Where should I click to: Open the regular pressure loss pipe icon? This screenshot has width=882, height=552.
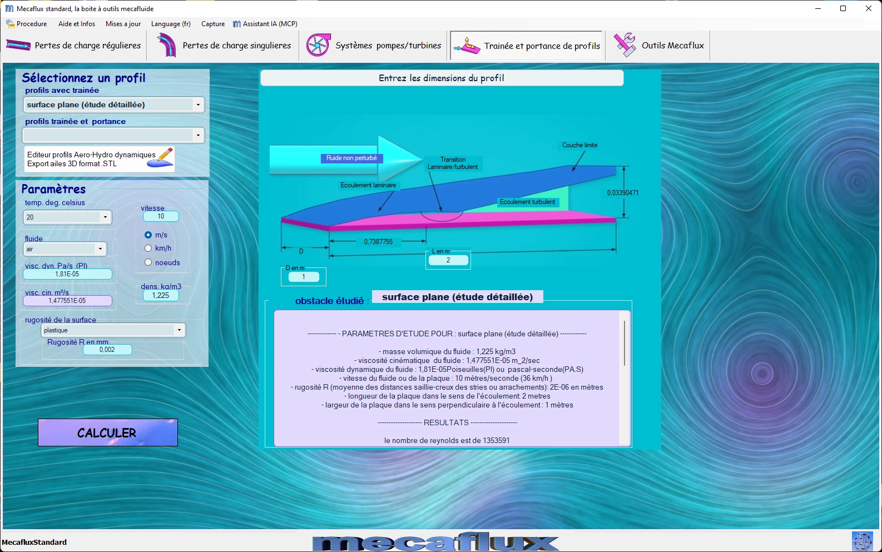tap(18, 46)
